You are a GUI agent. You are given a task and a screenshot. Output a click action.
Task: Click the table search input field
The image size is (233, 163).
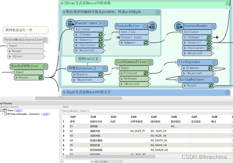pos(76,161)
